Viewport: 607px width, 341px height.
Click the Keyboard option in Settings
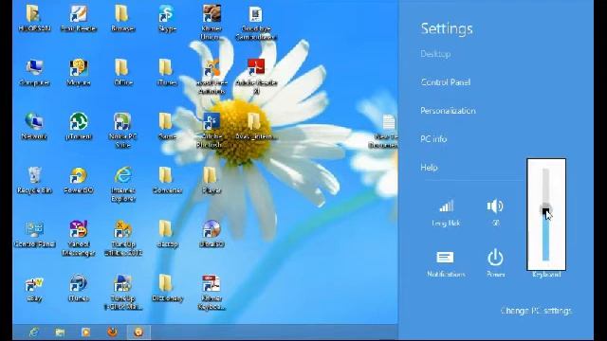coord(546,274)
